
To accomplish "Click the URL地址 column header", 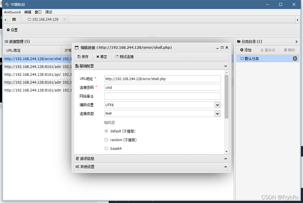I will click(32, 50).
